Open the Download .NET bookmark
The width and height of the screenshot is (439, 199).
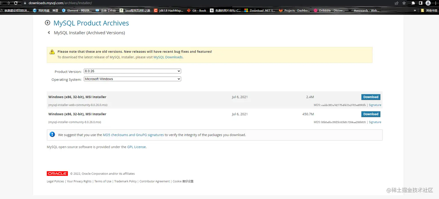260,10
